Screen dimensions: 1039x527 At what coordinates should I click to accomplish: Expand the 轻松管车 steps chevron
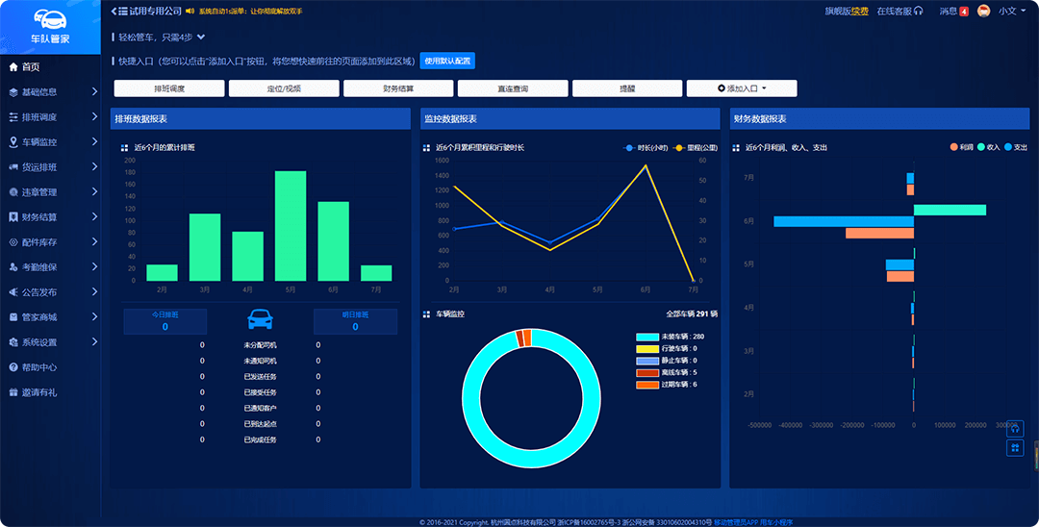(x=200, y=38)
